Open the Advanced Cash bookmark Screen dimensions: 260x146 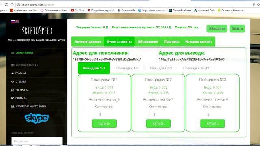[x=204, y=10]
